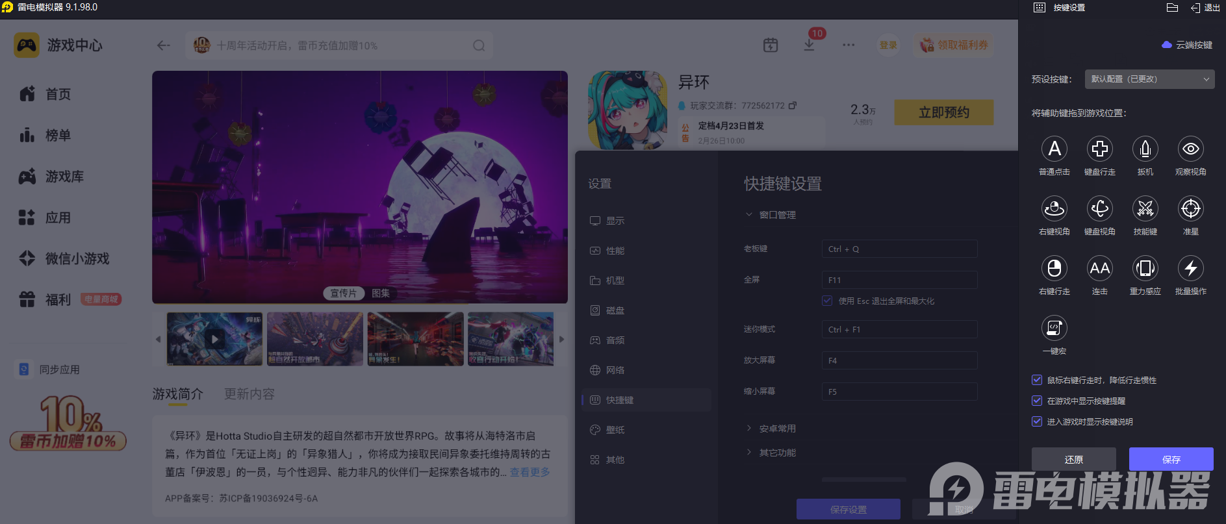The image size is (1226, 524).
Task: Show next screenshot thumbnails
Action: 562,339
